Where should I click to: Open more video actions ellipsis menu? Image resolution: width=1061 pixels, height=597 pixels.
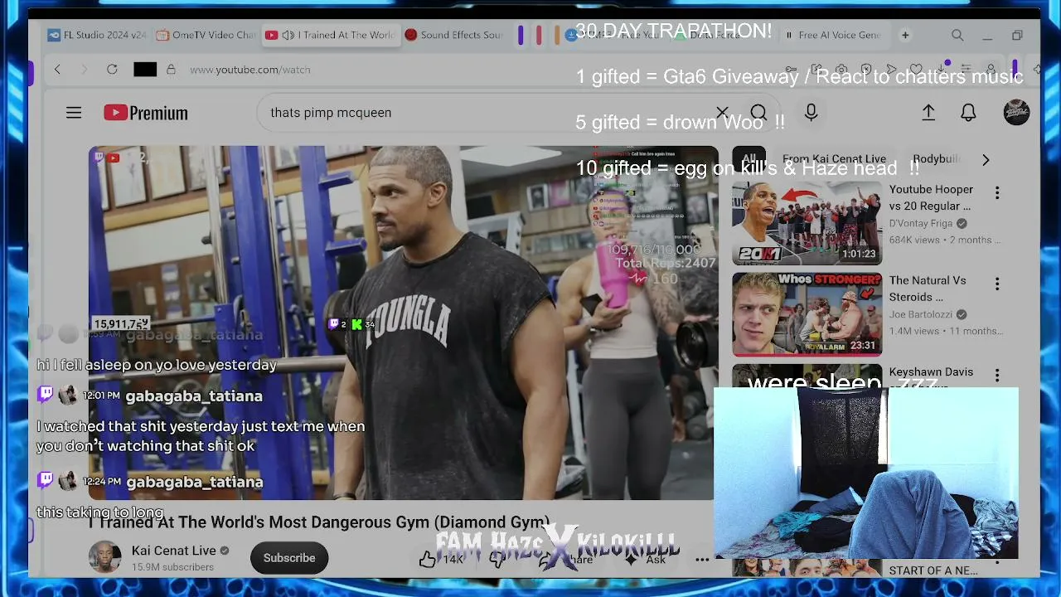click(x=702, y=560)
